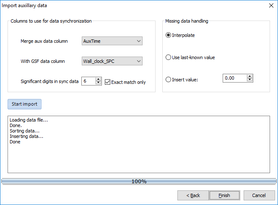This screenshot has height=205, width=278.
Task: Choose Use last-known value option
Action: click(x=169, y=57)
